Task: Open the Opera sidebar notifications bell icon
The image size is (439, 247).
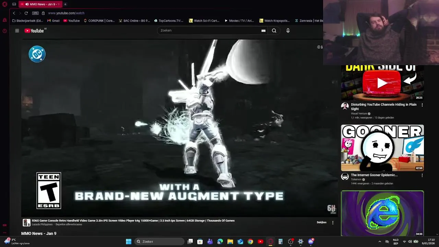Action: click(4, 20)
